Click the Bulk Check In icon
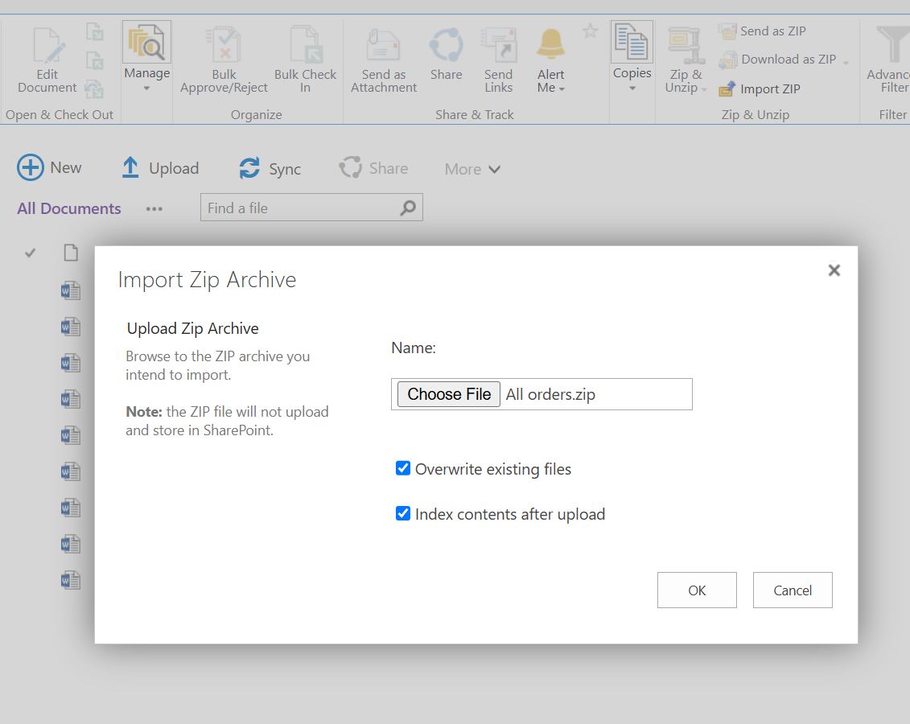This screenshot has width=910, height=724. coord(306,45)
